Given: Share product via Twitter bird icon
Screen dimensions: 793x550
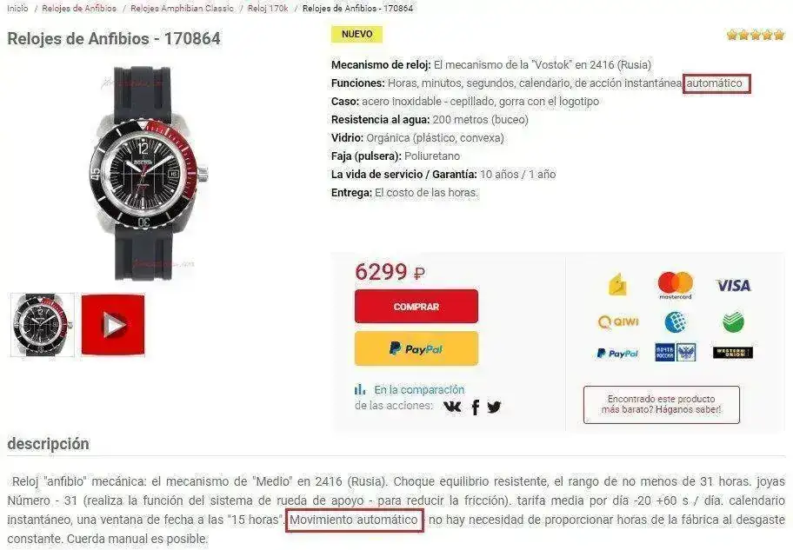Looking at the screenshot, I should point(494,407).
